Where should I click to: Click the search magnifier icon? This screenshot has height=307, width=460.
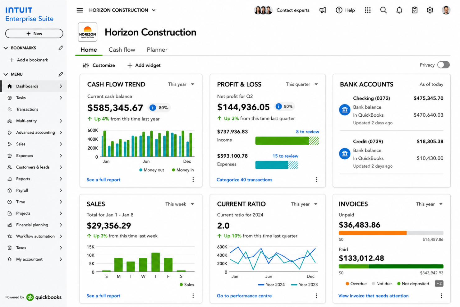384,10
